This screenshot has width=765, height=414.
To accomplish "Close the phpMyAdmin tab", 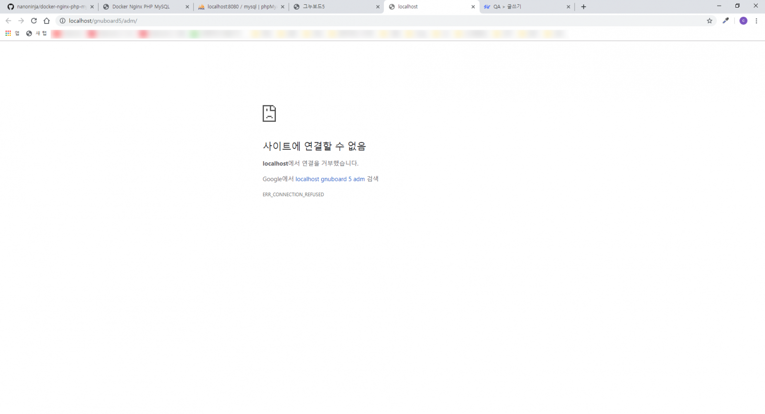I will point(283,7).
